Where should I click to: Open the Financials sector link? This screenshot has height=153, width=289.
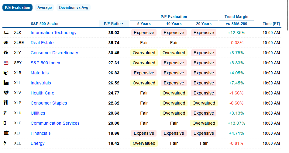tap(40, 133)
